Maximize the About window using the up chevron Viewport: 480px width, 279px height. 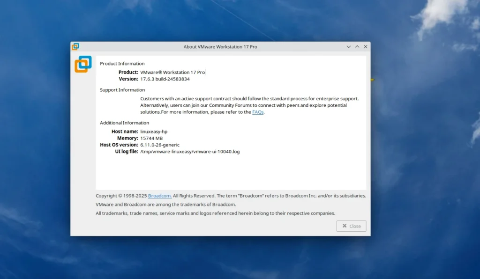(357, 47)
